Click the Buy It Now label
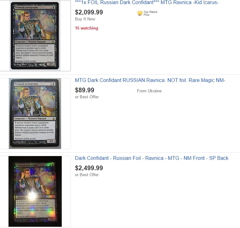This screenshot has width=240, height=228. pos(85,19)
